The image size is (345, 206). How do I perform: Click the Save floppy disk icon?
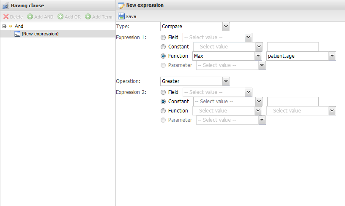(x=121, y=16)
